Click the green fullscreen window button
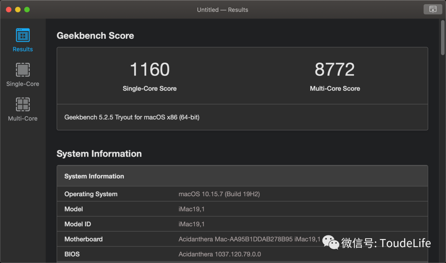Viewport: 446px width, 263px height. [27, 9]
